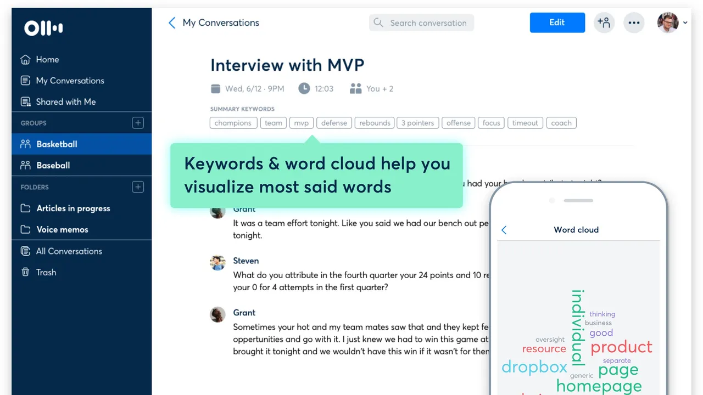Screen dimensions: 703x395
Task: Click Steven's speaker avatar
Action: point(217,263)
